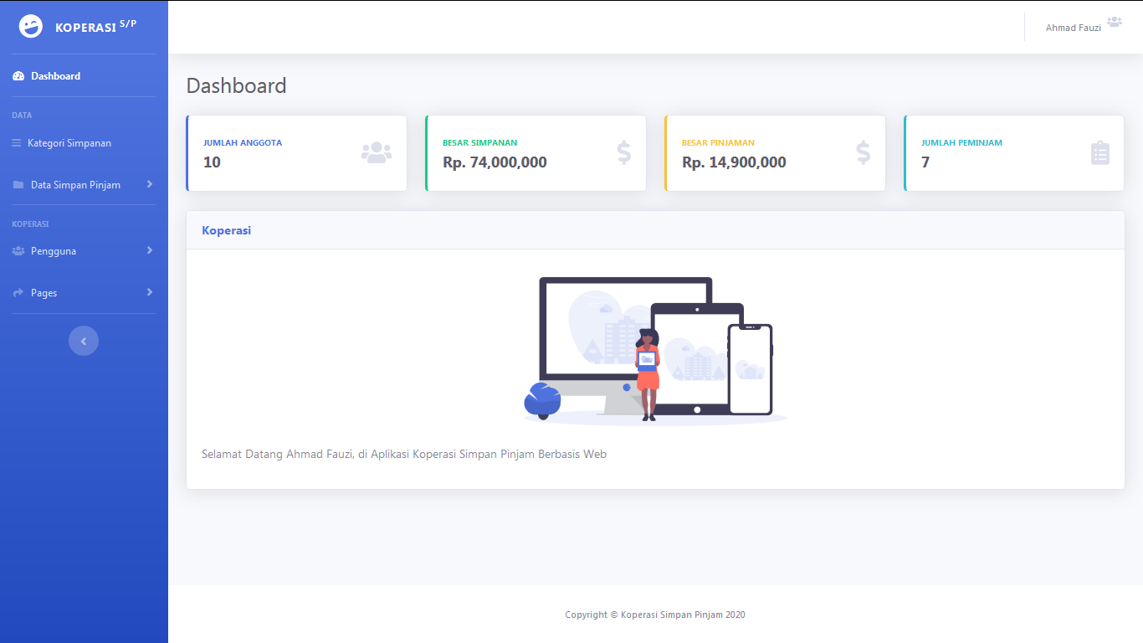Click the dollar icon in Besar Simpanan card
1143x643 pixels.
pyautogui.click(x=623, y=153)
